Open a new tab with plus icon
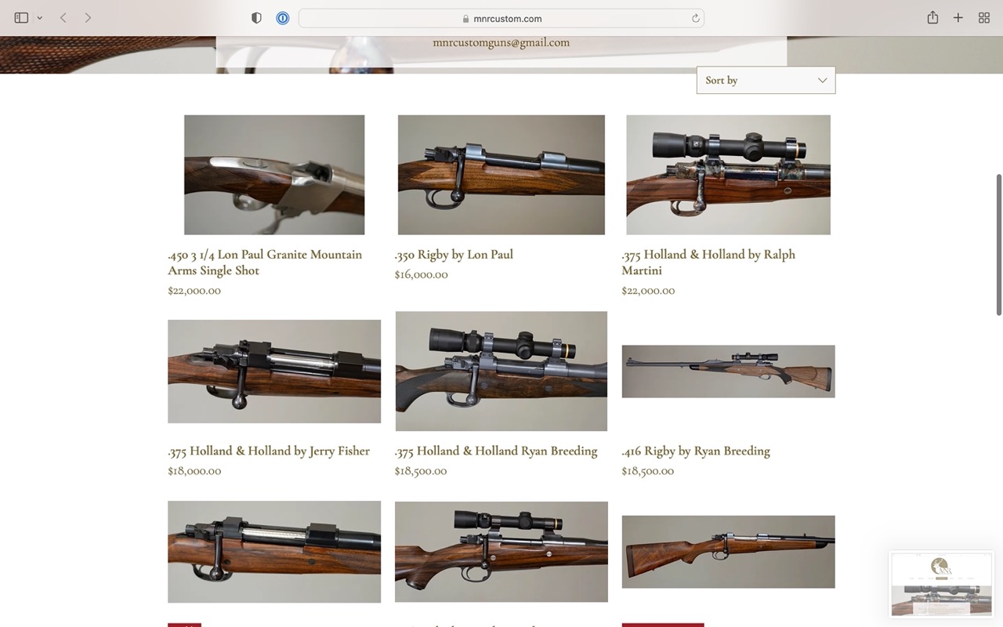The height and width of the screenshot is (627, 1003). pyautogui.click(x=958, y=18)
